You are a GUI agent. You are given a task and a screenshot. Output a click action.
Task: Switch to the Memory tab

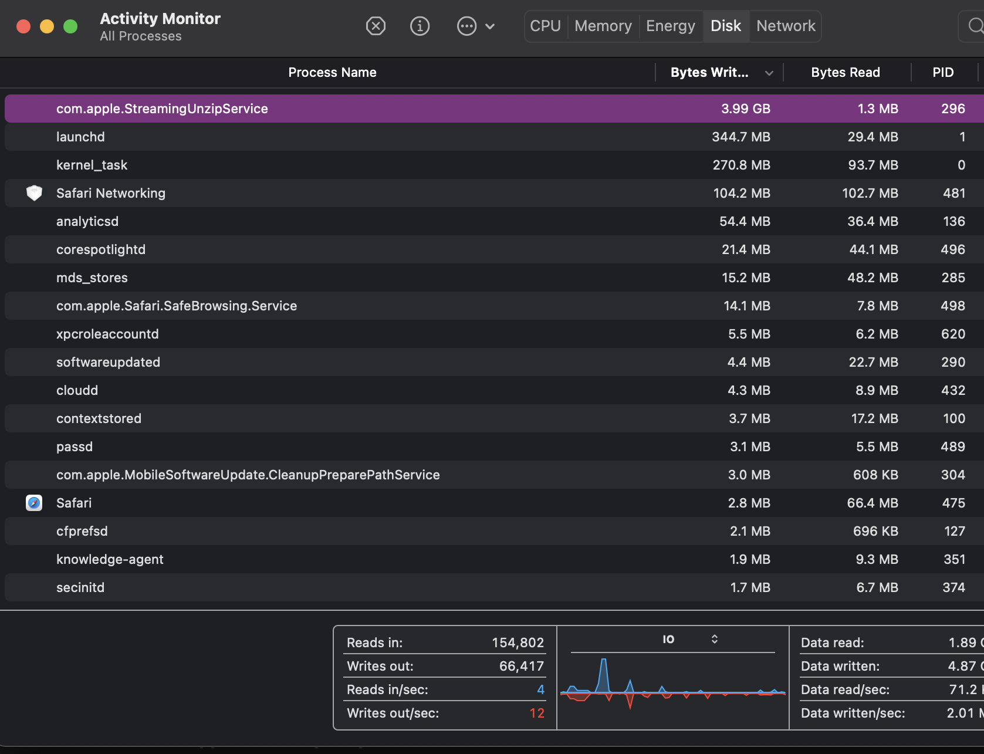click(x=603, y=26)
